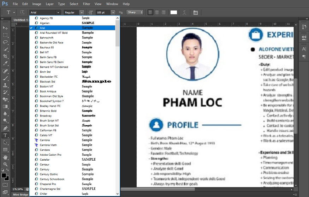
Task: Switch to the Untitled-1 document tab
Action: 20,20
